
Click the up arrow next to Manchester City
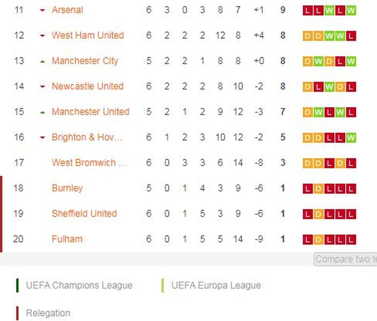coord(42,61)
